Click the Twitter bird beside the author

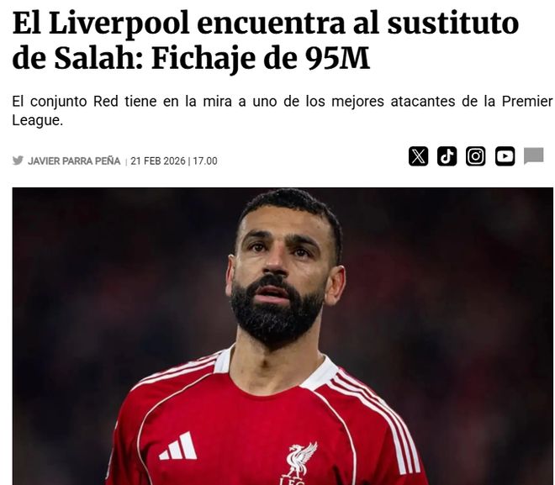coord(18,161)
